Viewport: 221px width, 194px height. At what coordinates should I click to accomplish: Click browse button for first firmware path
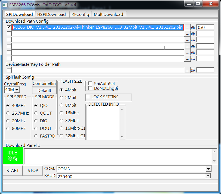point(187,27)
